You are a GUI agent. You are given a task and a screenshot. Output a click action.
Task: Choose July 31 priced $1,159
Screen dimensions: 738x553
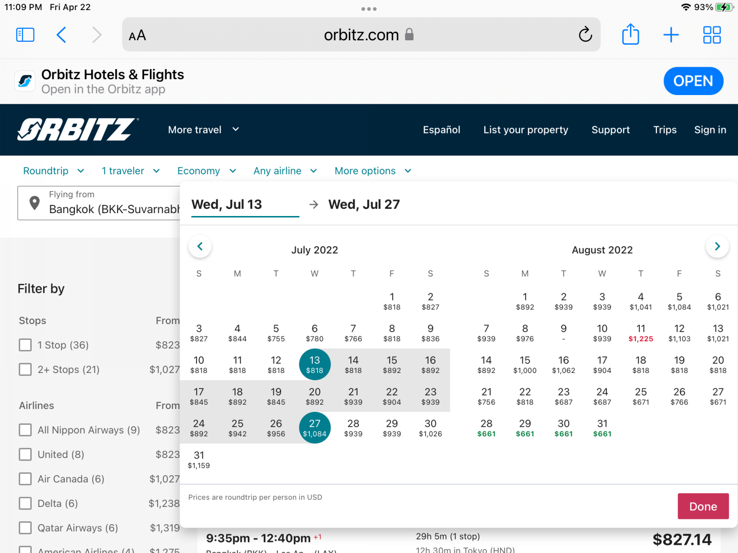point(199,460)
